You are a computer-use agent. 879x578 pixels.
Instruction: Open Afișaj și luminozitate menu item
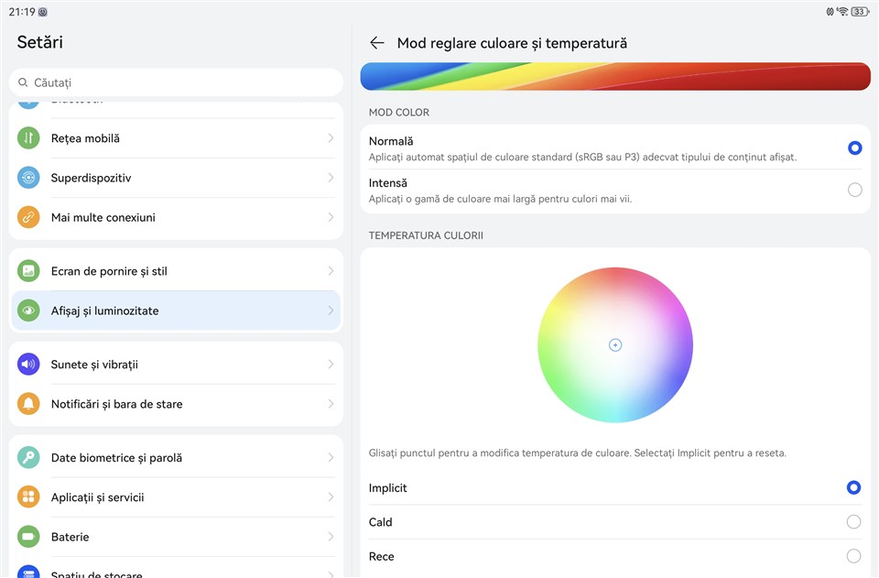pyautogui.click(x=174, y=311)
